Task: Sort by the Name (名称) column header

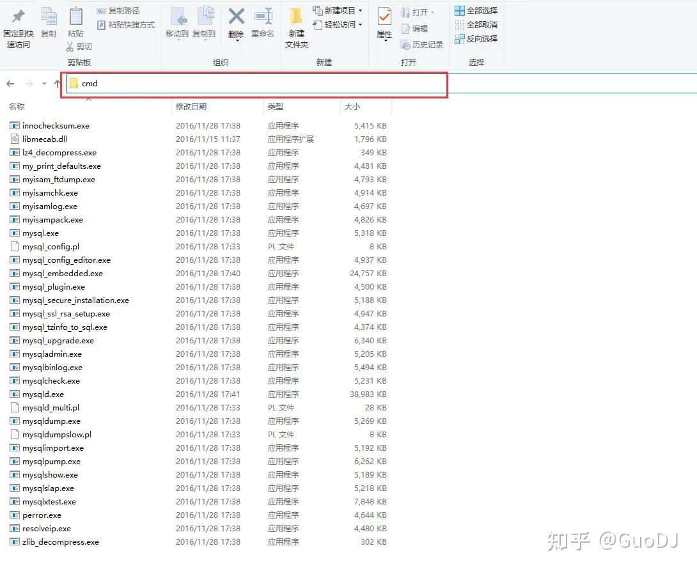Action: (x=17, y=107)
